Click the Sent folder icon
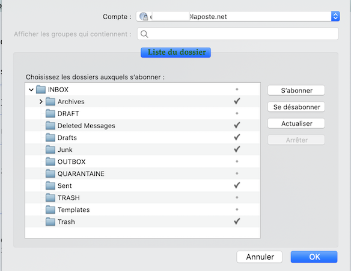Screen dimensions: 351x271 (50, 185)
